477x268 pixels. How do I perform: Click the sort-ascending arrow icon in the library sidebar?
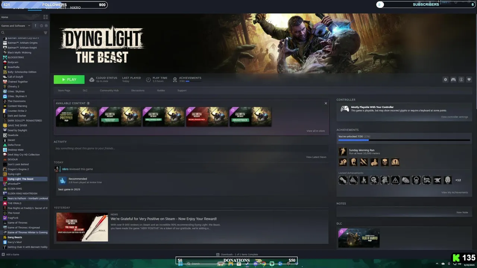[35, 26]
